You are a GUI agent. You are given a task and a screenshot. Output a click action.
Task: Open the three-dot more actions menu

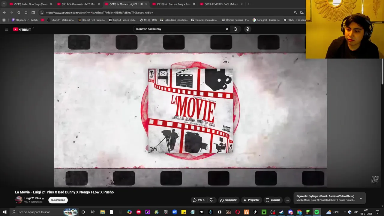coord(287,200)
